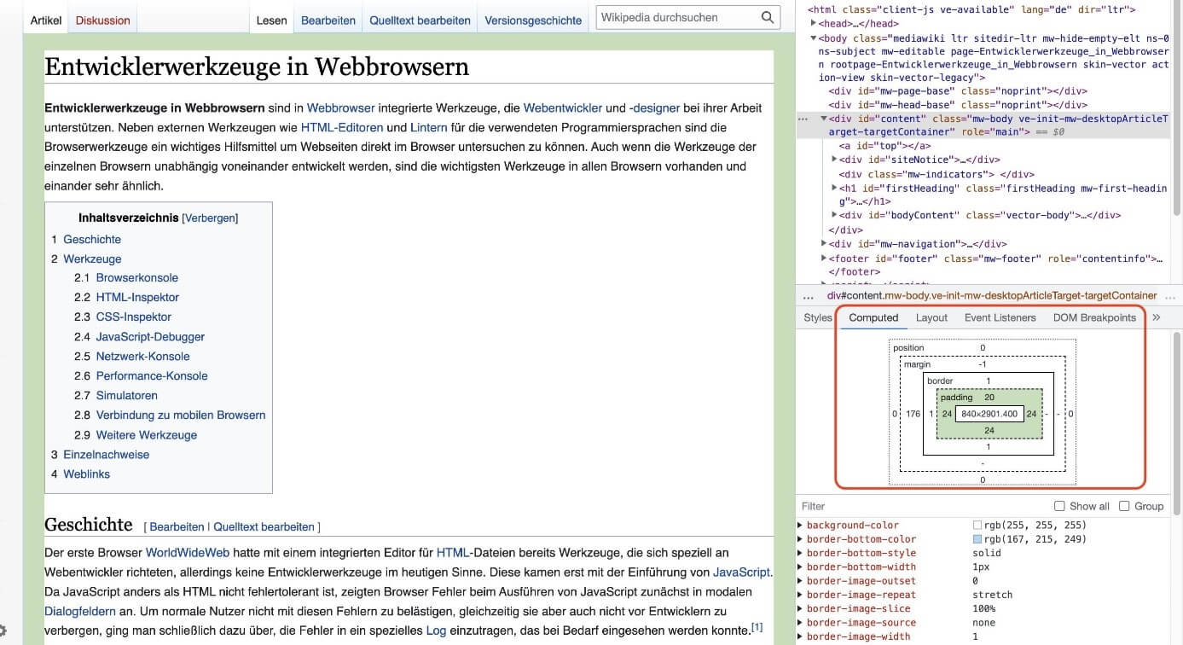The image size is (1183, 645).
Task: Click the Quelltext bearbeiten link beside the Geschichte heading
Action: pos(264,527)
